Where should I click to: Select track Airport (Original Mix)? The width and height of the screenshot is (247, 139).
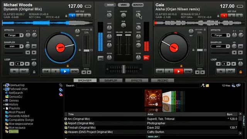(x=81, y=123)
